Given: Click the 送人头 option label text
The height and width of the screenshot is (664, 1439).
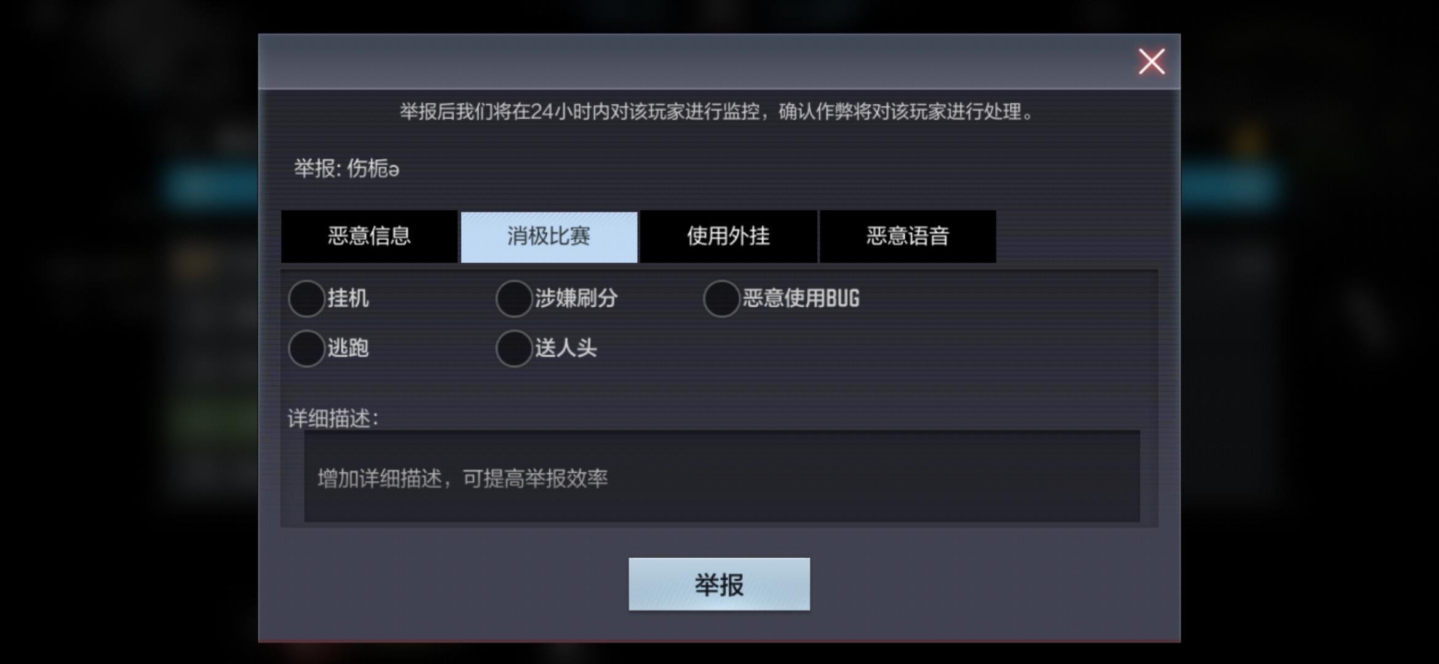Looking at the screenshot, I should [566, 348].
